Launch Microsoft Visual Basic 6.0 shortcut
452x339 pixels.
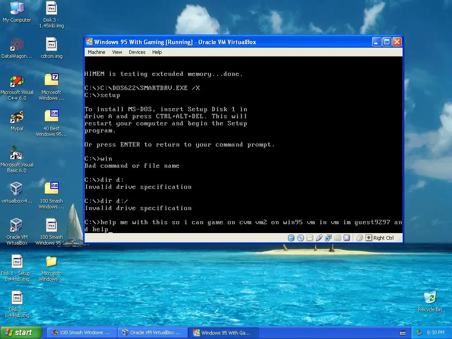pos(17,159)
